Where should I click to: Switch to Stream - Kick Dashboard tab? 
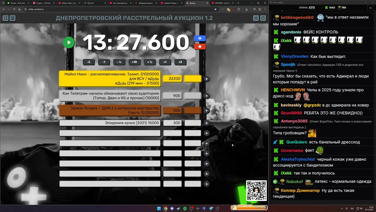point(18,3)
